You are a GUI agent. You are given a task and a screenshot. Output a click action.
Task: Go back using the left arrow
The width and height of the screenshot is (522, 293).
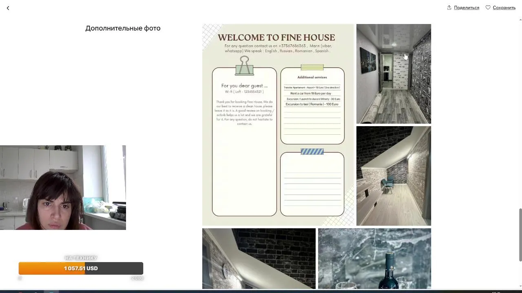point(8,8)
